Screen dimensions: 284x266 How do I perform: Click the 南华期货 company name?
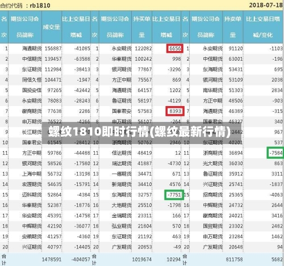click(212, 90)
